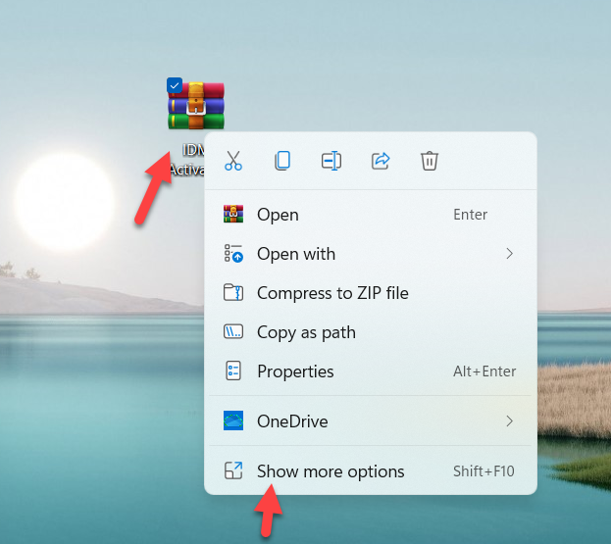Select Compress to ZIP file

(x=331, y=293)
